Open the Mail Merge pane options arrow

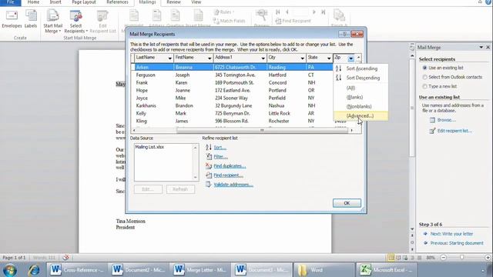pos(481,47)
